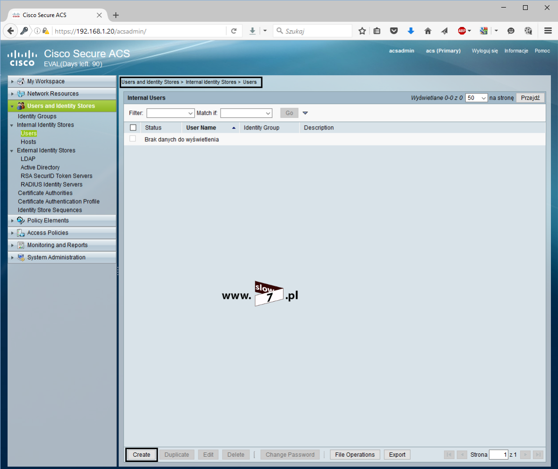Open the Pomoc link
This screenshot has height=469, width=558.
click(542, 51)
